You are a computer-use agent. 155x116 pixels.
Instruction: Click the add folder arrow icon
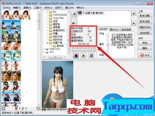click(74, 15)
